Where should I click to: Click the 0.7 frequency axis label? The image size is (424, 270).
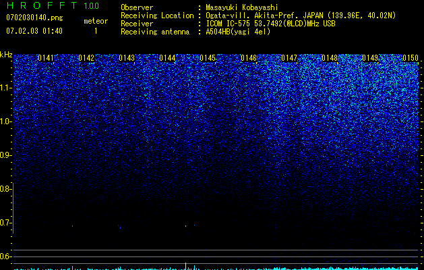coord(5,223)
